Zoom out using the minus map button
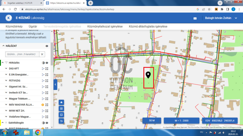The width and height of the screenshot is (243, 136). (x=61, y=115)
